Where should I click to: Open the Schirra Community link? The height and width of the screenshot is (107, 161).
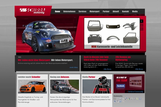[136, 91]
